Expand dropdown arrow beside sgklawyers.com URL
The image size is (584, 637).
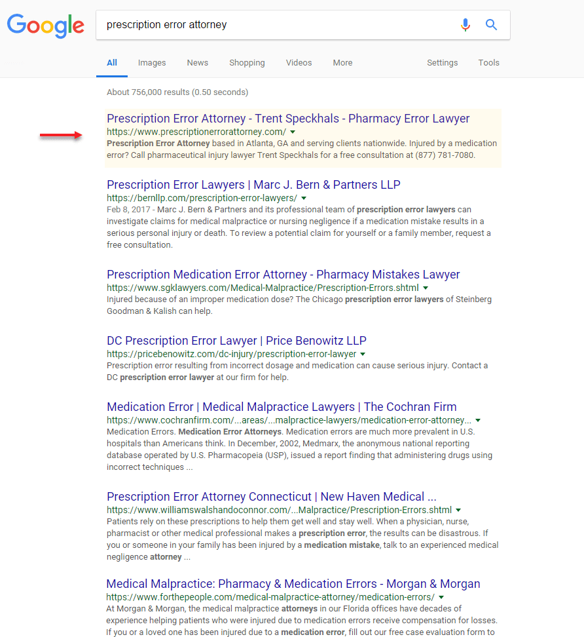[426, 288]
